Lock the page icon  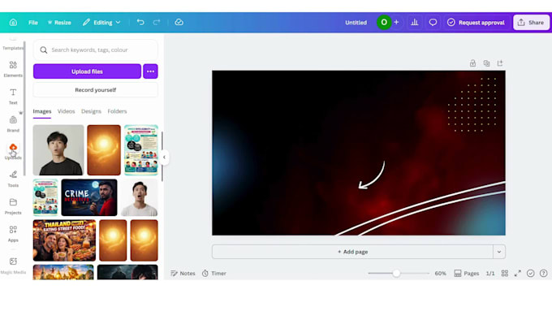(x=472, y=63)
